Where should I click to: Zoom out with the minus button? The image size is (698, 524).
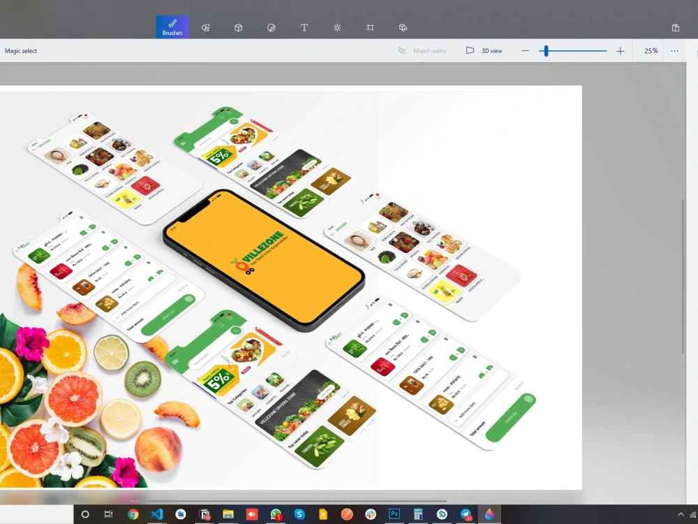[525, 51]
